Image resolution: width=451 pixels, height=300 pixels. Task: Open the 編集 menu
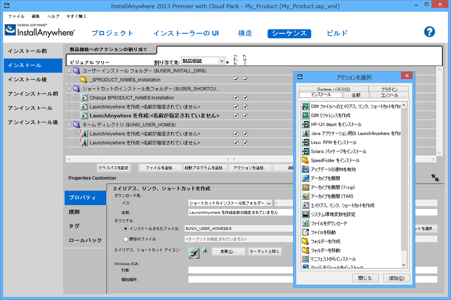pos(36,16)
